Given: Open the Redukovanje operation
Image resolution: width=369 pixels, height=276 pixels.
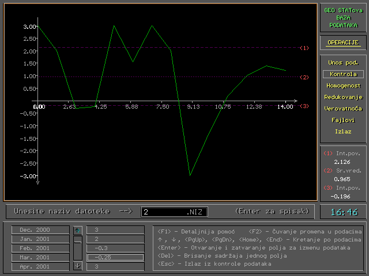Looking at the screenshot, I should (x=343, y=97).
